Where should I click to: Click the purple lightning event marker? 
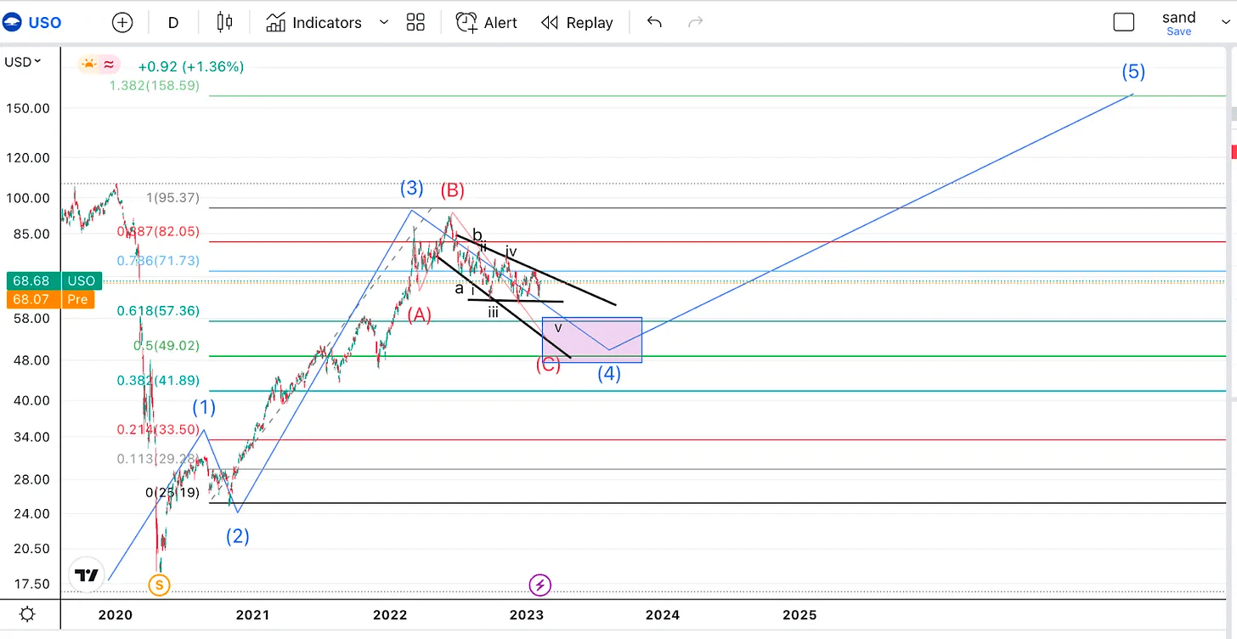(541, 585)
